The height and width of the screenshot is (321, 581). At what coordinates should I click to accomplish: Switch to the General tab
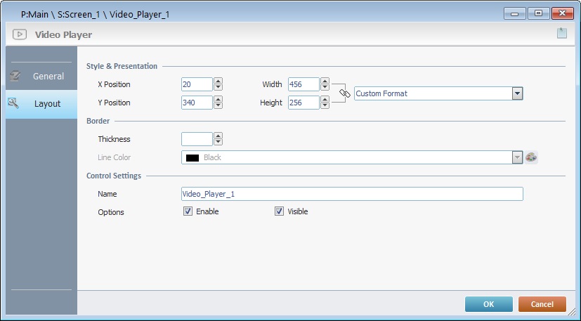tap(48, 76)
